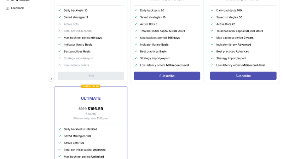Click 'Total bot initial capital 5,000 USDT' text

pyautogui.click(x=163, y=31)
